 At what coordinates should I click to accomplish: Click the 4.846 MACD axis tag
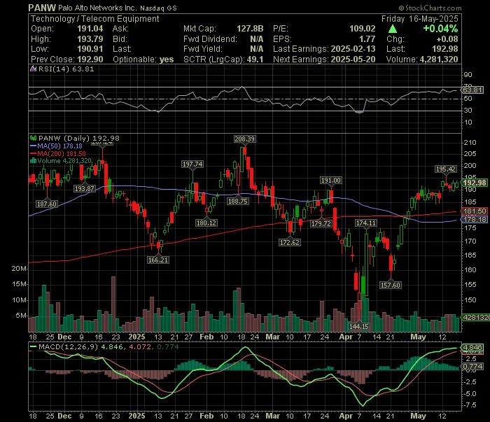[472, 347]
